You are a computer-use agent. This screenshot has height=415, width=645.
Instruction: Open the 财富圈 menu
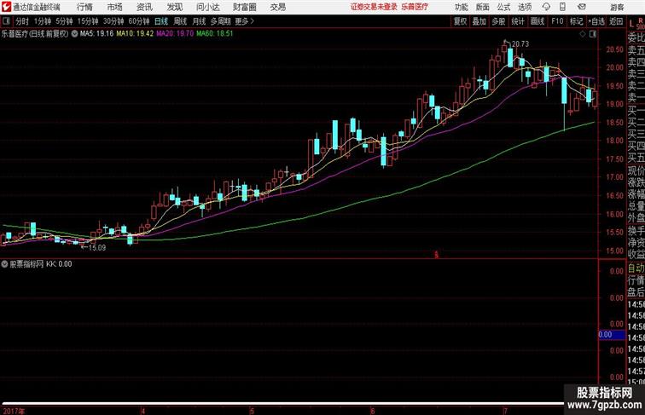click(x=245, y=7)
